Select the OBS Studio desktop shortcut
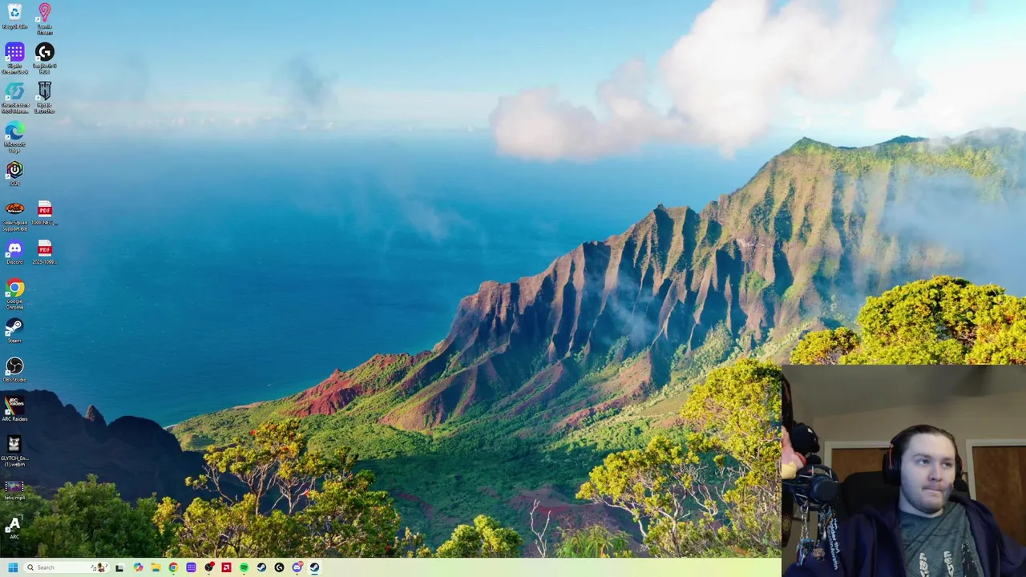 [x=14, y=369]
